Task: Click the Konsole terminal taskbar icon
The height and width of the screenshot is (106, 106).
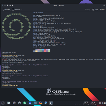Action: coord(51,103)
